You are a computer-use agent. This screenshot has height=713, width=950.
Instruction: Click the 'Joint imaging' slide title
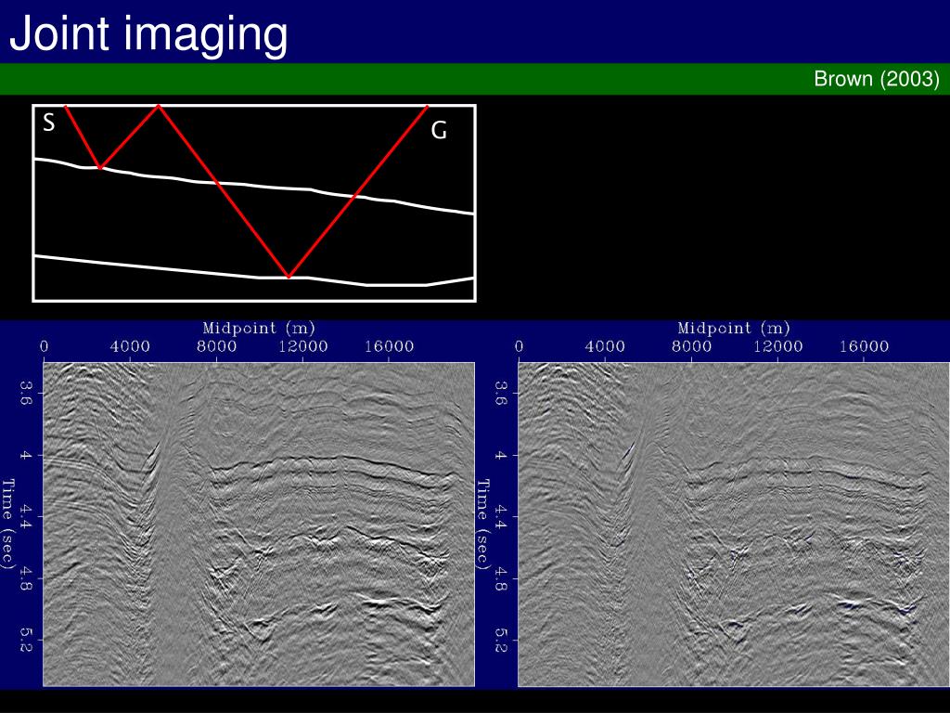tap(148, 34)
